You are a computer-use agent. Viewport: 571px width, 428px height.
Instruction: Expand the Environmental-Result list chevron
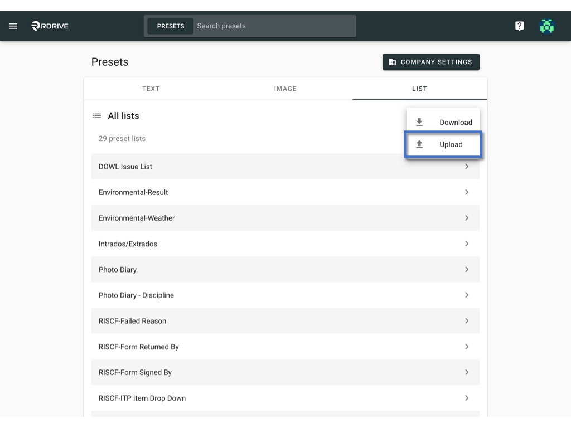click(467, 192)
